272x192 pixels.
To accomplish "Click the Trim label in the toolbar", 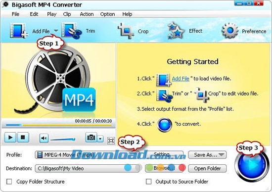I will point(91,31).
